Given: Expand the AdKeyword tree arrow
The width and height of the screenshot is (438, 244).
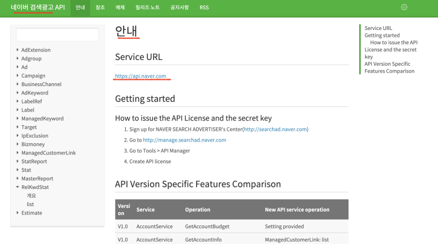Looking at the screenshot, I should coord(18,93).
